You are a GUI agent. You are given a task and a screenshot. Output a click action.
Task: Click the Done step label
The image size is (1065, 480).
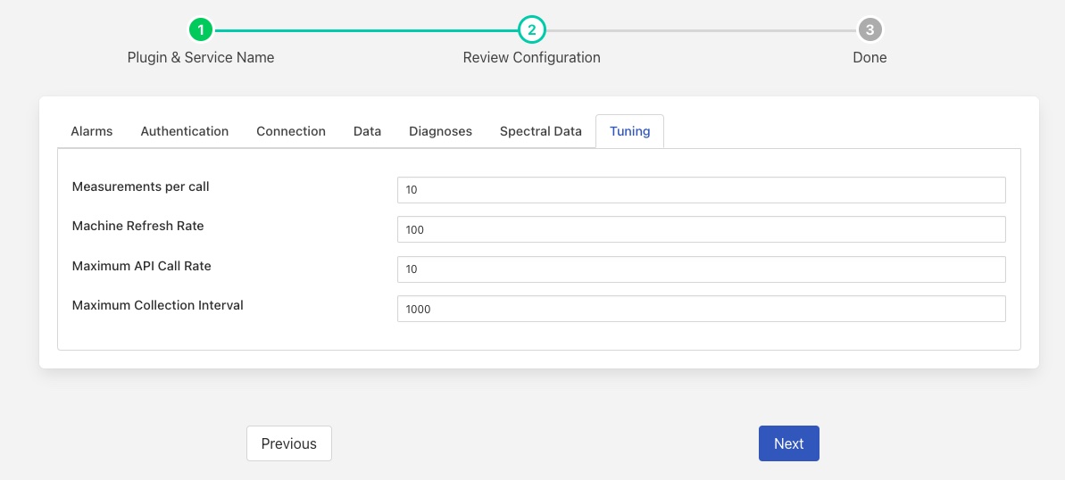[869, 57]
